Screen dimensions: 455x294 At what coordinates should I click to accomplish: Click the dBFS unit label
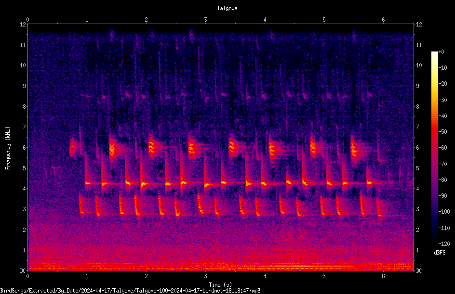440,253
